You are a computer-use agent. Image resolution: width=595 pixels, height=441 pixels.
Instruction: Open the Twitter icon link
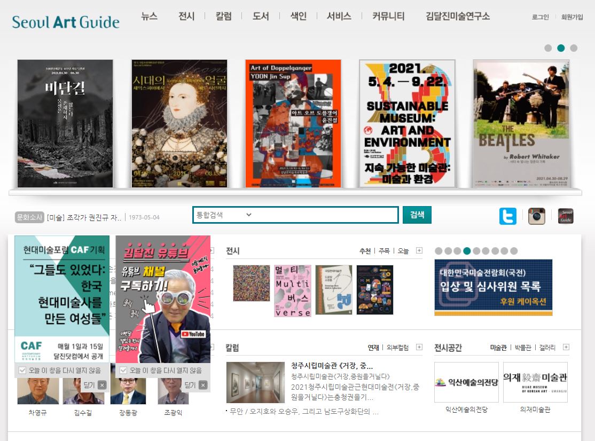508,216
